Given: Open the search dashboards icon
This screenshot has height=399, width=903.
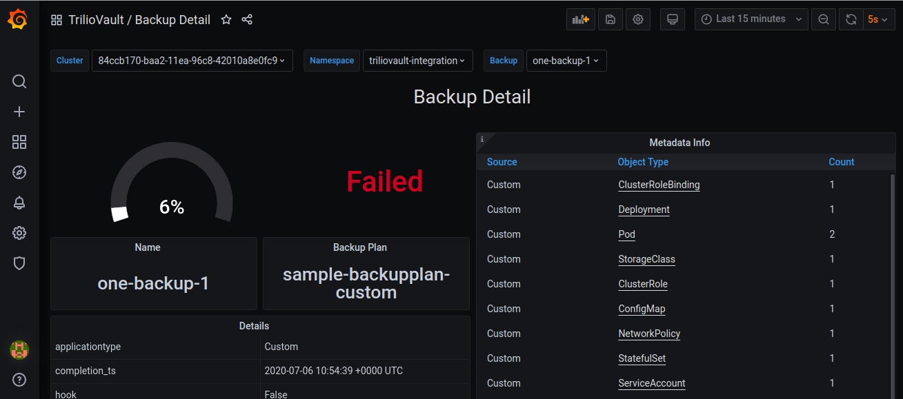Looking at the screenshot, I should (x=19, y=81).
